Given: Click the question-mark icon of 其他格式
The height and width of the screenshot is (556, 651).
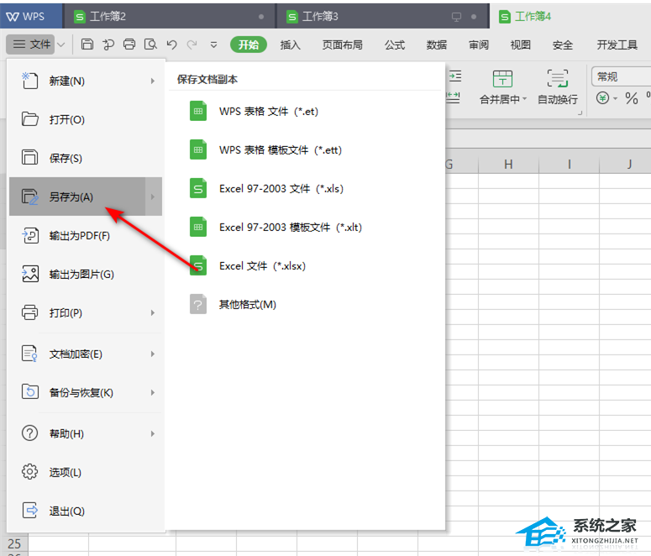Looking at the screenshot, I should (x=198, y=304).
